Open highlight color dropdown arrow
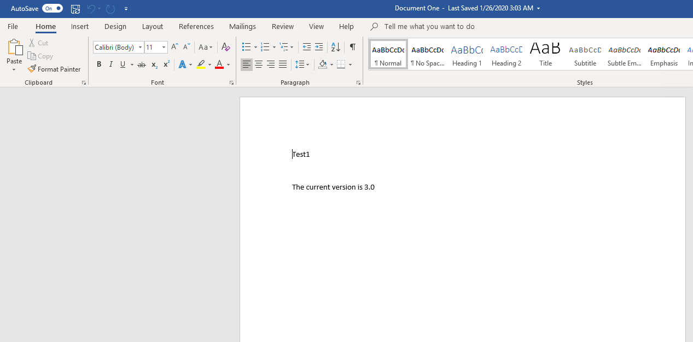 tap(209, 64)
